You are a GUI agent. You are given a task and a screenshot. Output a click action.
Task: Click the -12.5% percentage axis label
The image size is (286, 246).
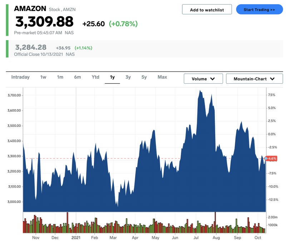click(x=273, y=200)
